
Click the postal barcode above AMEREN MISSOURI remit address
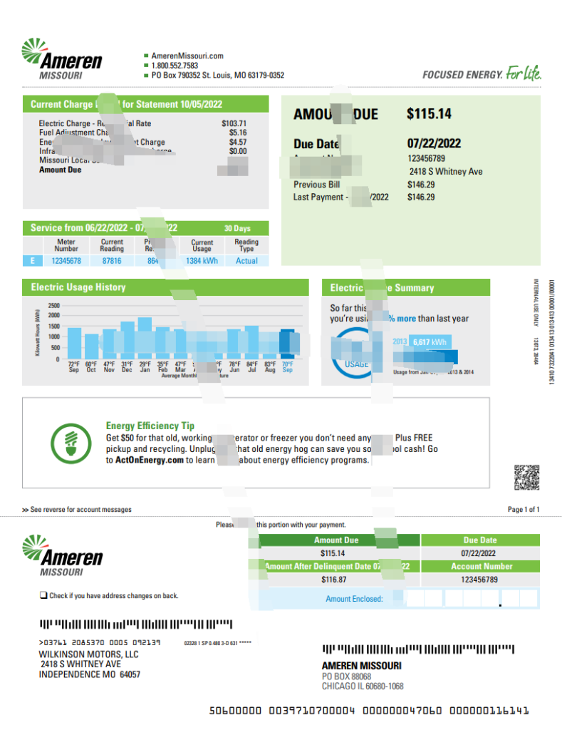point(418,649)
